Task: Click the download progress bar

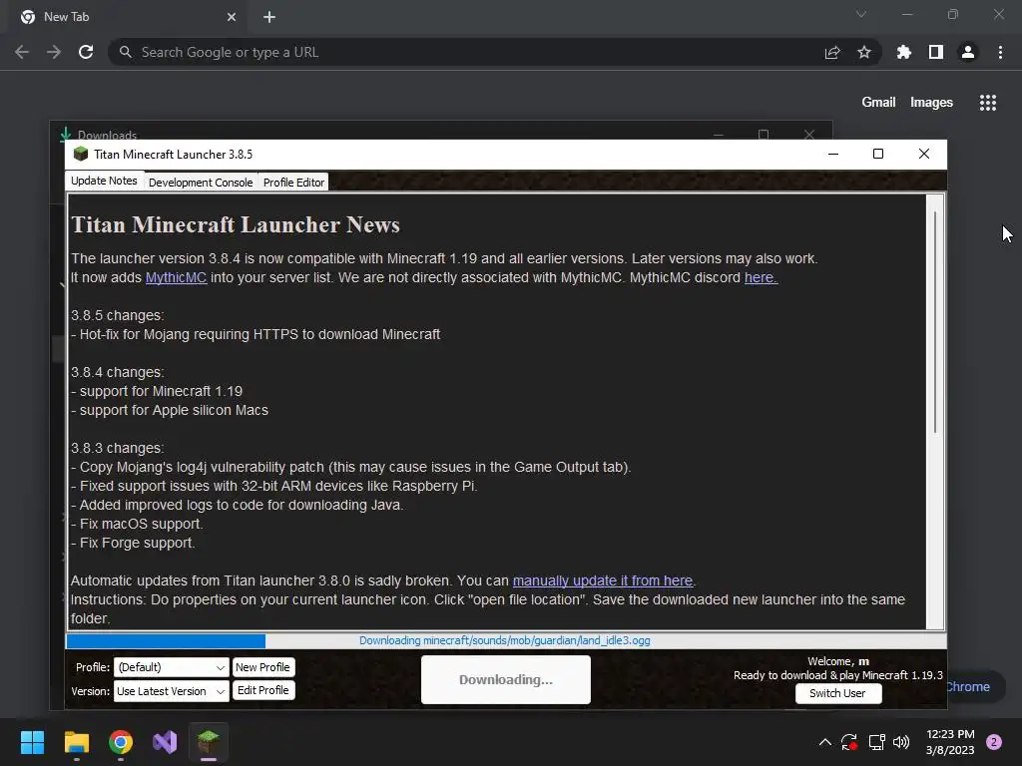Action: pos(506,641)
